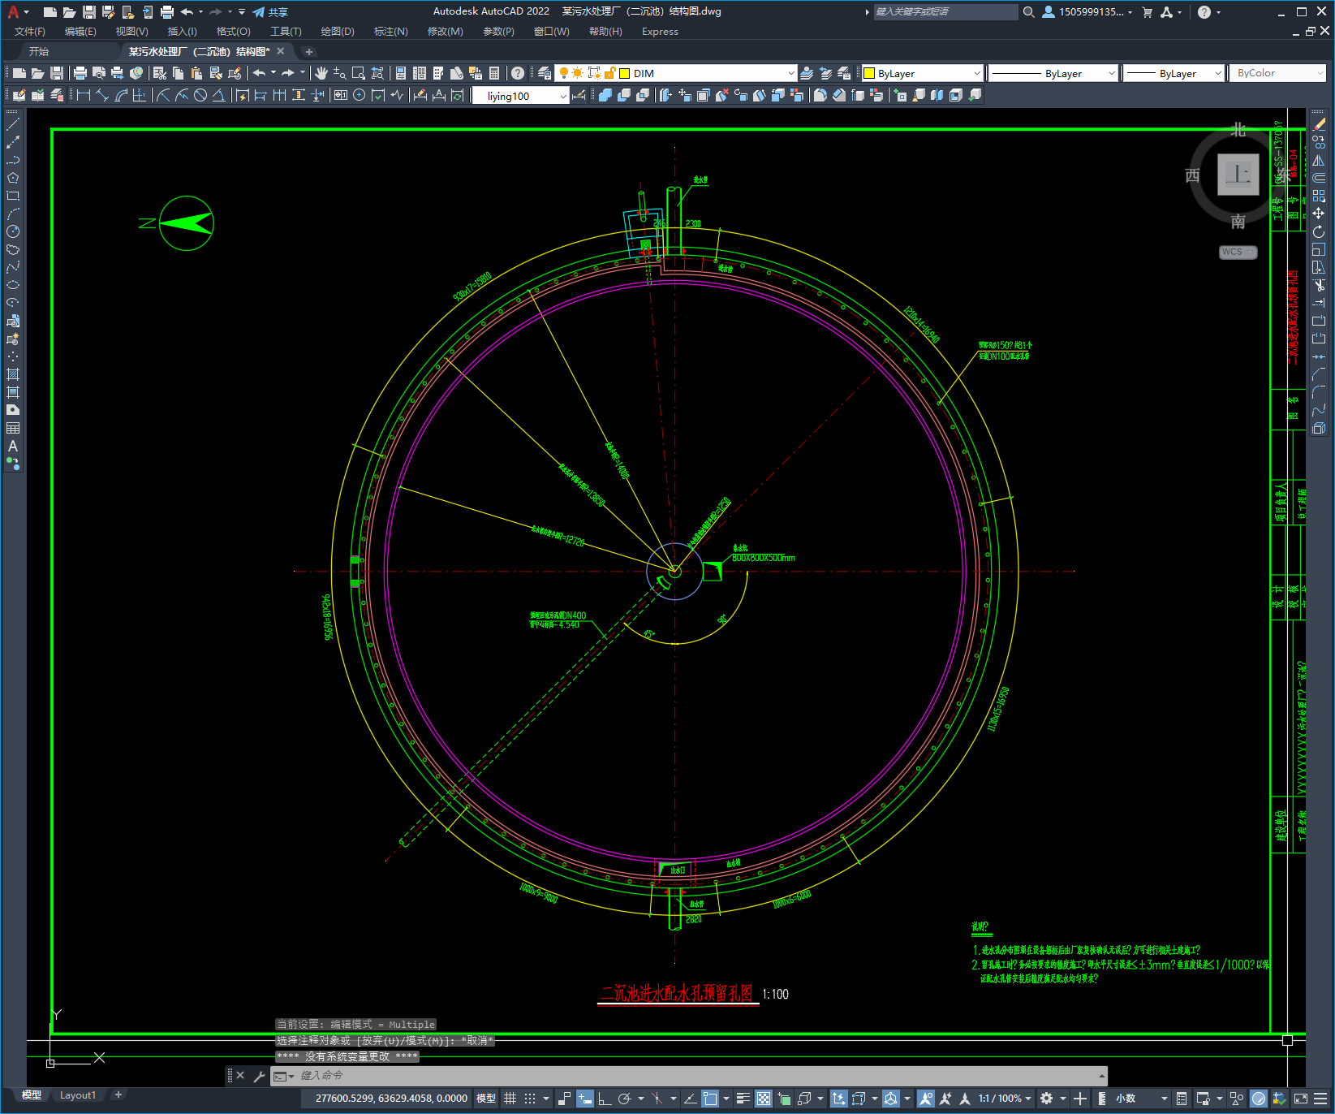
Task: Switch to the 开始 start tab
Action: coord(39,51)
